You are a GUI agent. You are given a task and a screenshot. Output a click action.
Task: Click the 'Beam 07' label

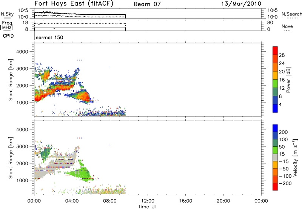click(147, 4)
